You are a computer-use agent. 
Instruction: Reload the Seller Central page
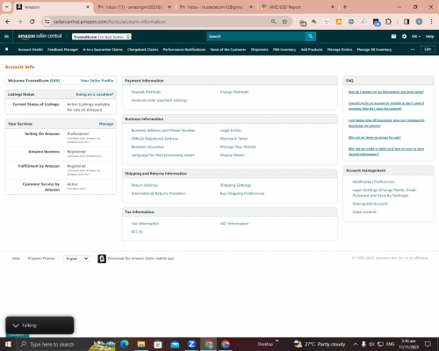[x=32, y=22]
